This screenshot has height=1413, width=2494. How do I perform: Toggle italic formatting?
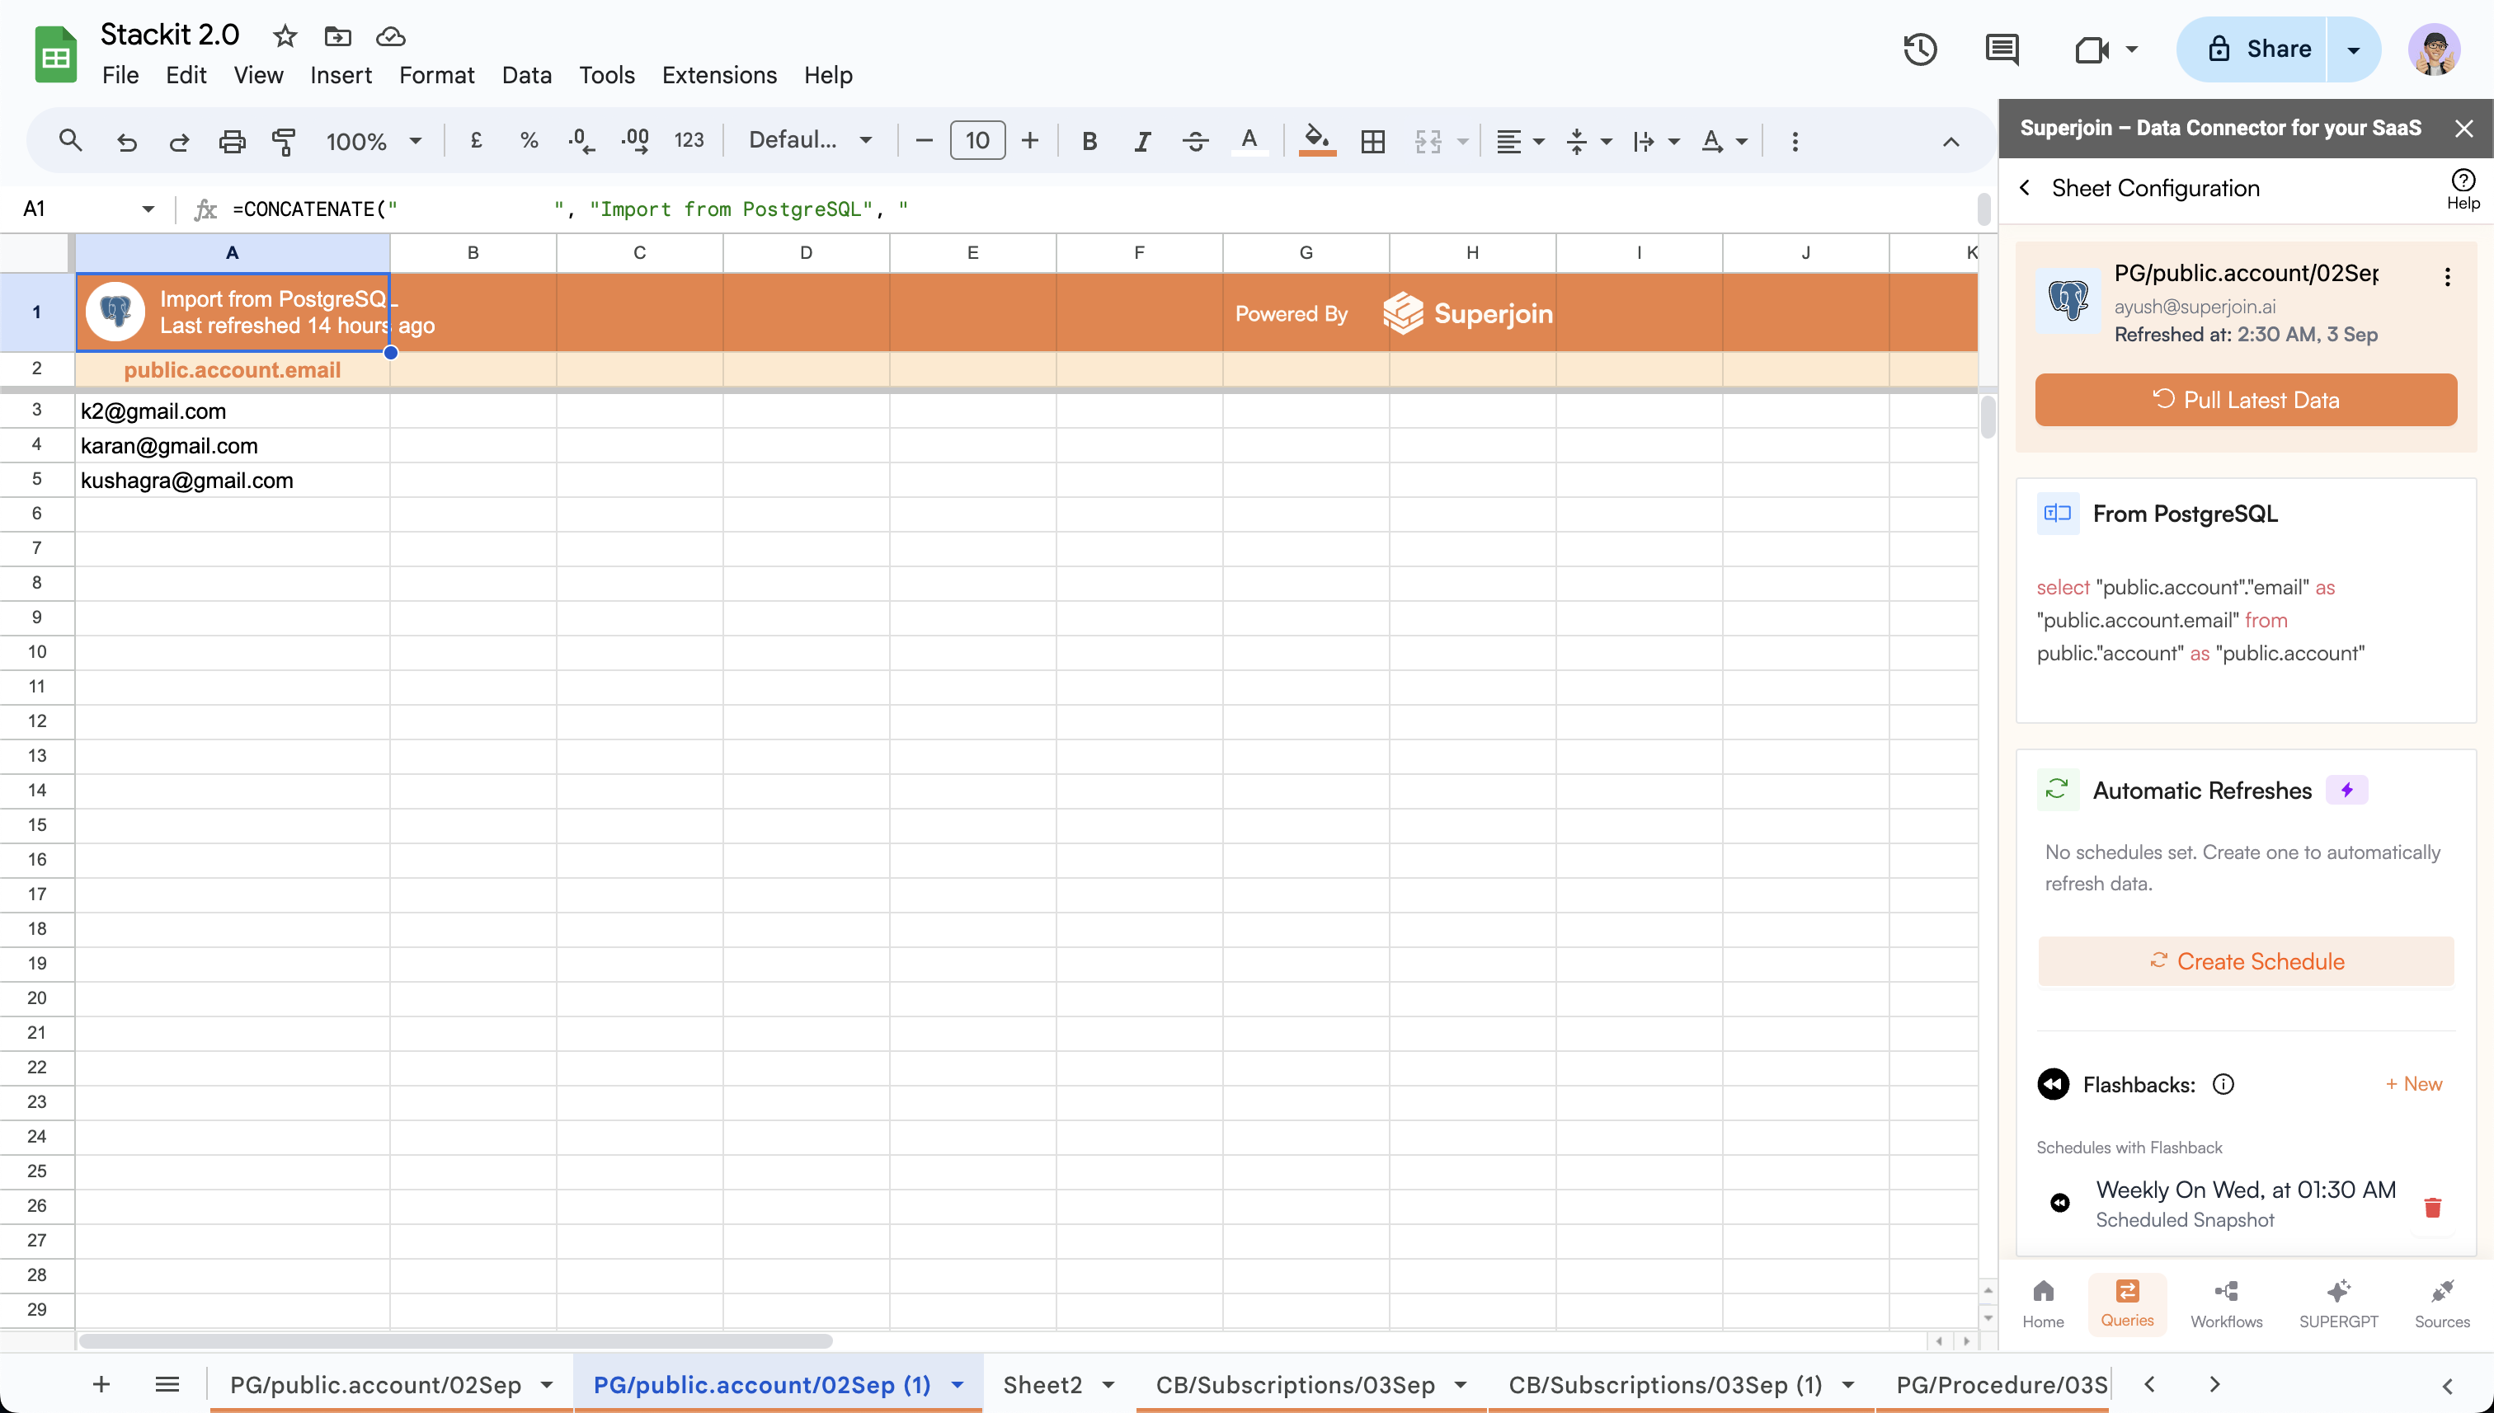[1141, 142]
